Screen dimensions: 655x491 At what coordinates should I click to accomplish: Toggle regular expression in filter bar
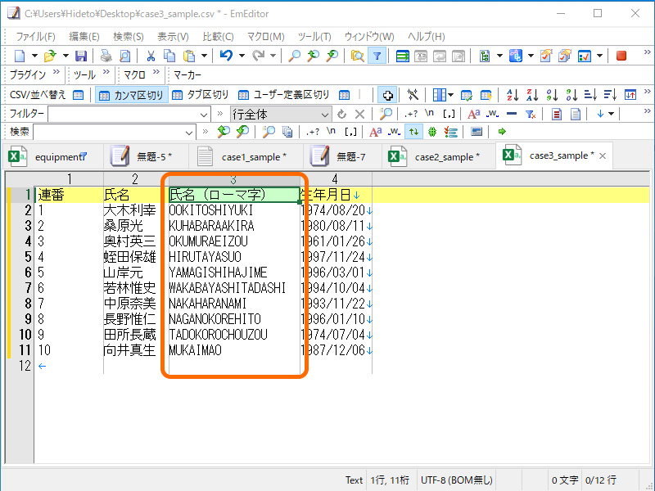(411, 114)
